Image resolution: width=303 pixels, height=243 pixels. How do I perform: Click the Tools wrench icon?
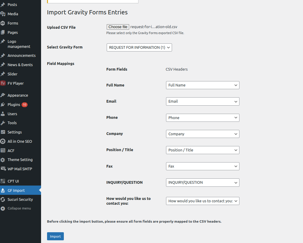(x=3, y=123)
